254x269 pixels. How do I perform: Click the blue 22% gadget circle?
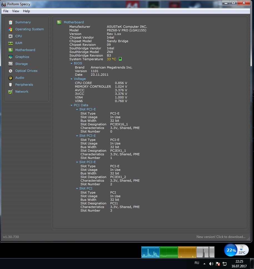click(231, 250)
